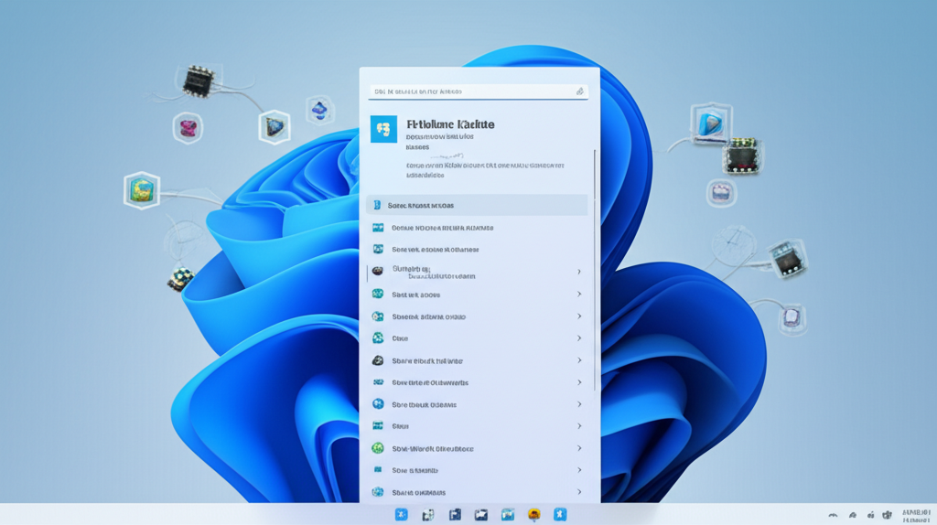Click the green globe icon in the list
The height and width of the screenshot is (525, 937).
pyautogui.click(x=378, y=448)
